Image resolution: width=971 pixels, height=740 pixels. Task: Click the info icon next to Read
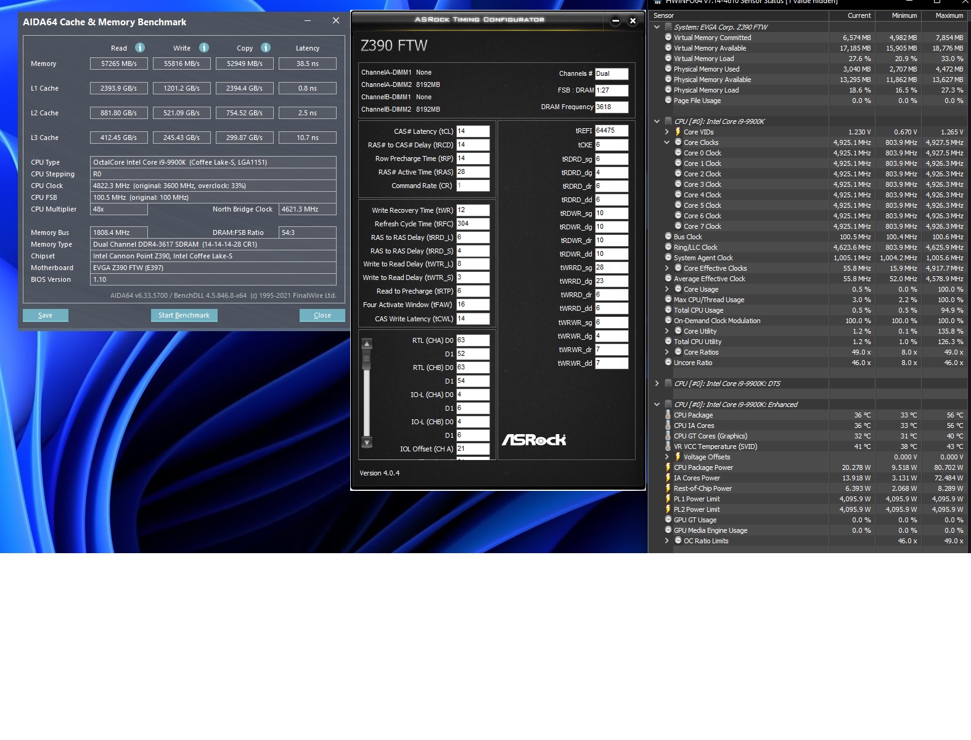(x=140, y=47)
